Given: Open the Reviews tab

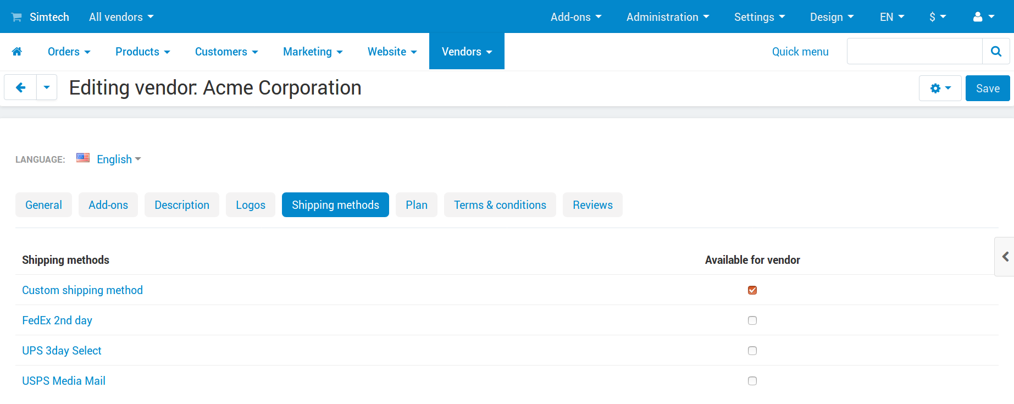Looking at the screenshot, I should point(592,205).
